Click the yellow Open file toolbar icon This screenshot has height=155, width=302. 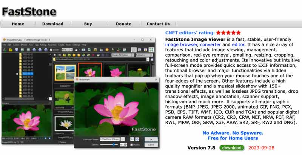coord(11,50)
